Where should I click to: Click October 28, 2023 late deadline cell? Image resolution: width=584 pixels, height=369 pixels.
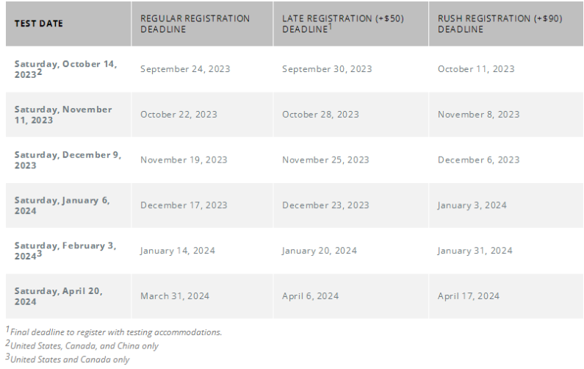coord(320,115)
